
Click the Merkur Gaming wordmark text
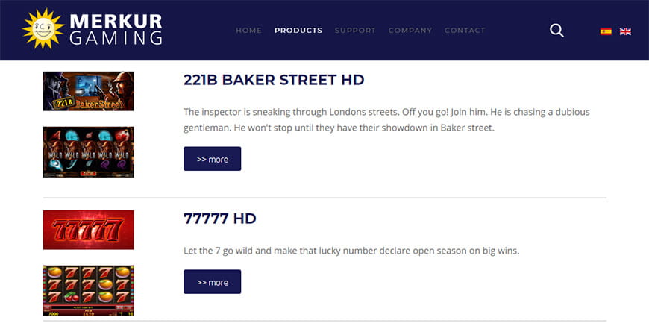coord(116,29)
